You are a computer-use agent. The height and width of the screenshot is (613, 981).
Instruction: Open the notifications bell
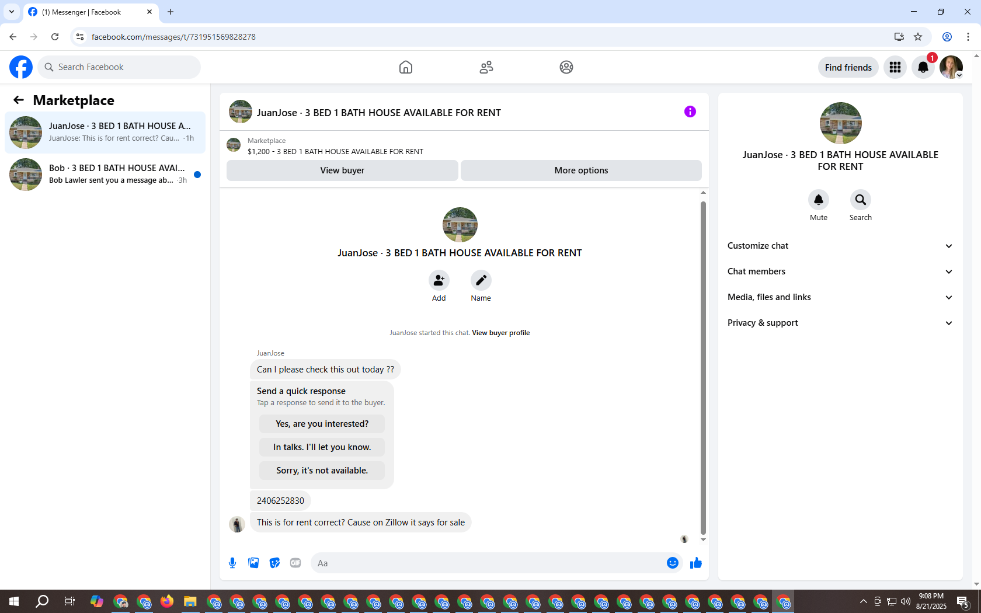[923, 67]
